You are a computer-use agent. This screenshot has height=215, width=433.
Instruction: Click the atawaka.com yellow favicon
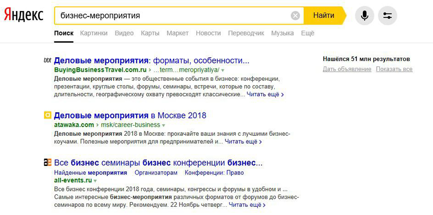coord(47,115)
